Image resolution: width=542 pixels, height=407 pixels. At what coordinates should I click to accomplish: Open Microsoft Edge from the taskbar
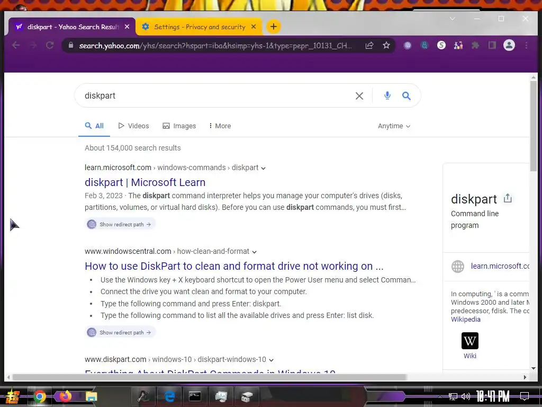[x=169, y=396]
